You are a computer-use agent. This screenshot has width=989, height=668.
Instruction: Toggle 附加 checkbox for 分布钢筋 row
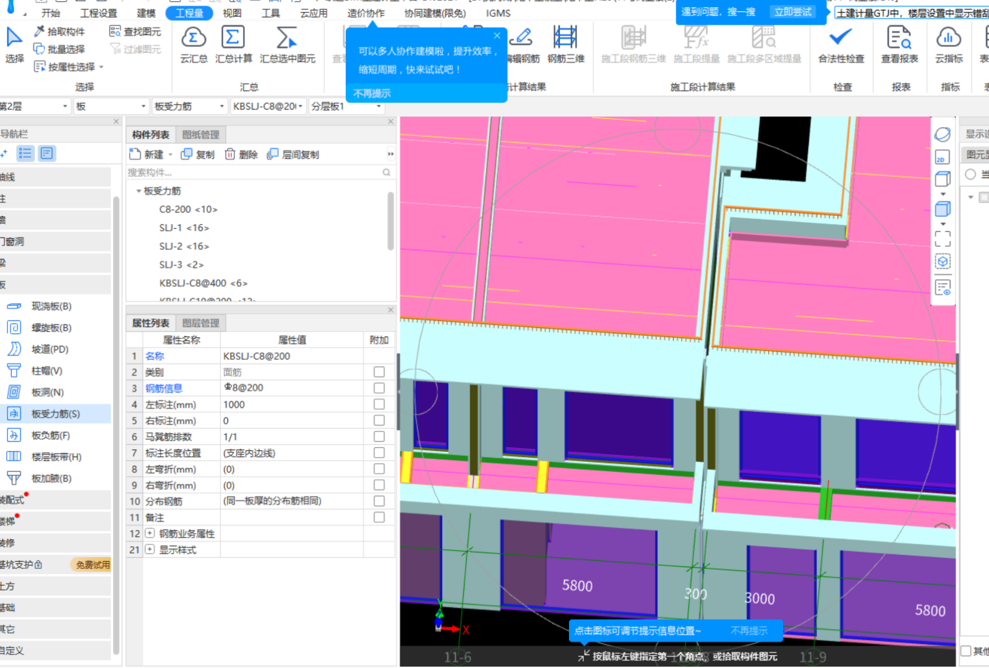(379, 501)
